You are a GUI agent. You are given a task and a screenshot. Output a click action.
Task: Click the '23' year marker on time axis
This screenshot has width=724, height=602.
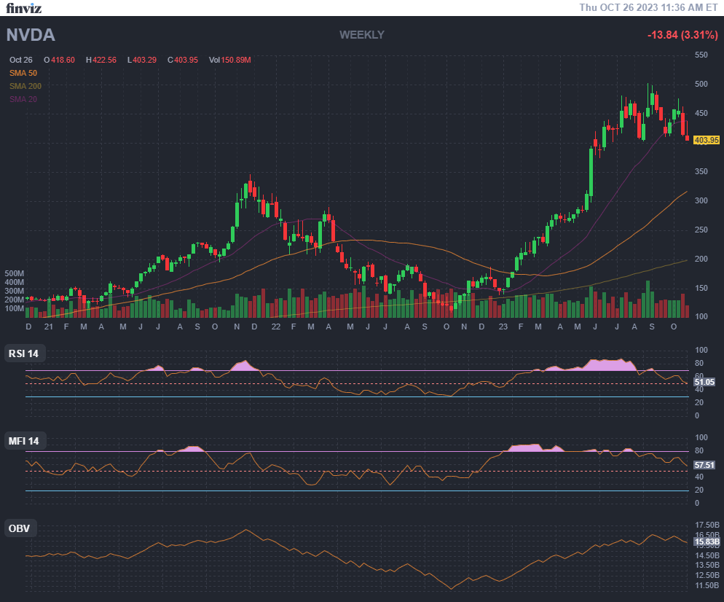click(x=503, y=327)
